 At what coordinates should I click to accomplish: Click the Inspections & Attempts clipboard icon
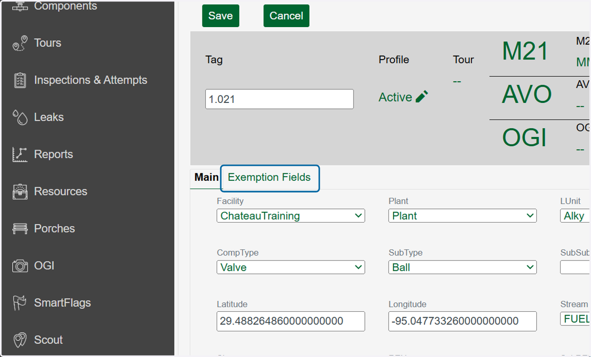point(20,80)
